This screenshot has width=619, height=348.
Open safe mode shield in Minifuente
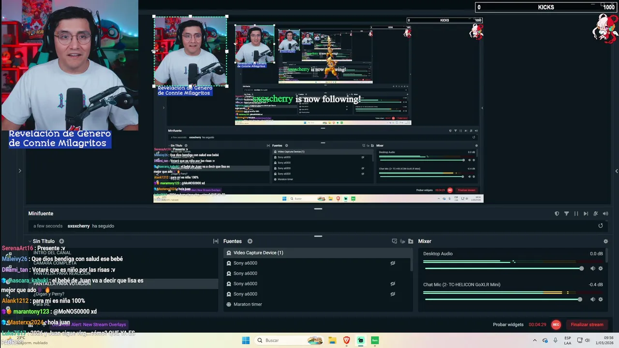click(557, 214)
